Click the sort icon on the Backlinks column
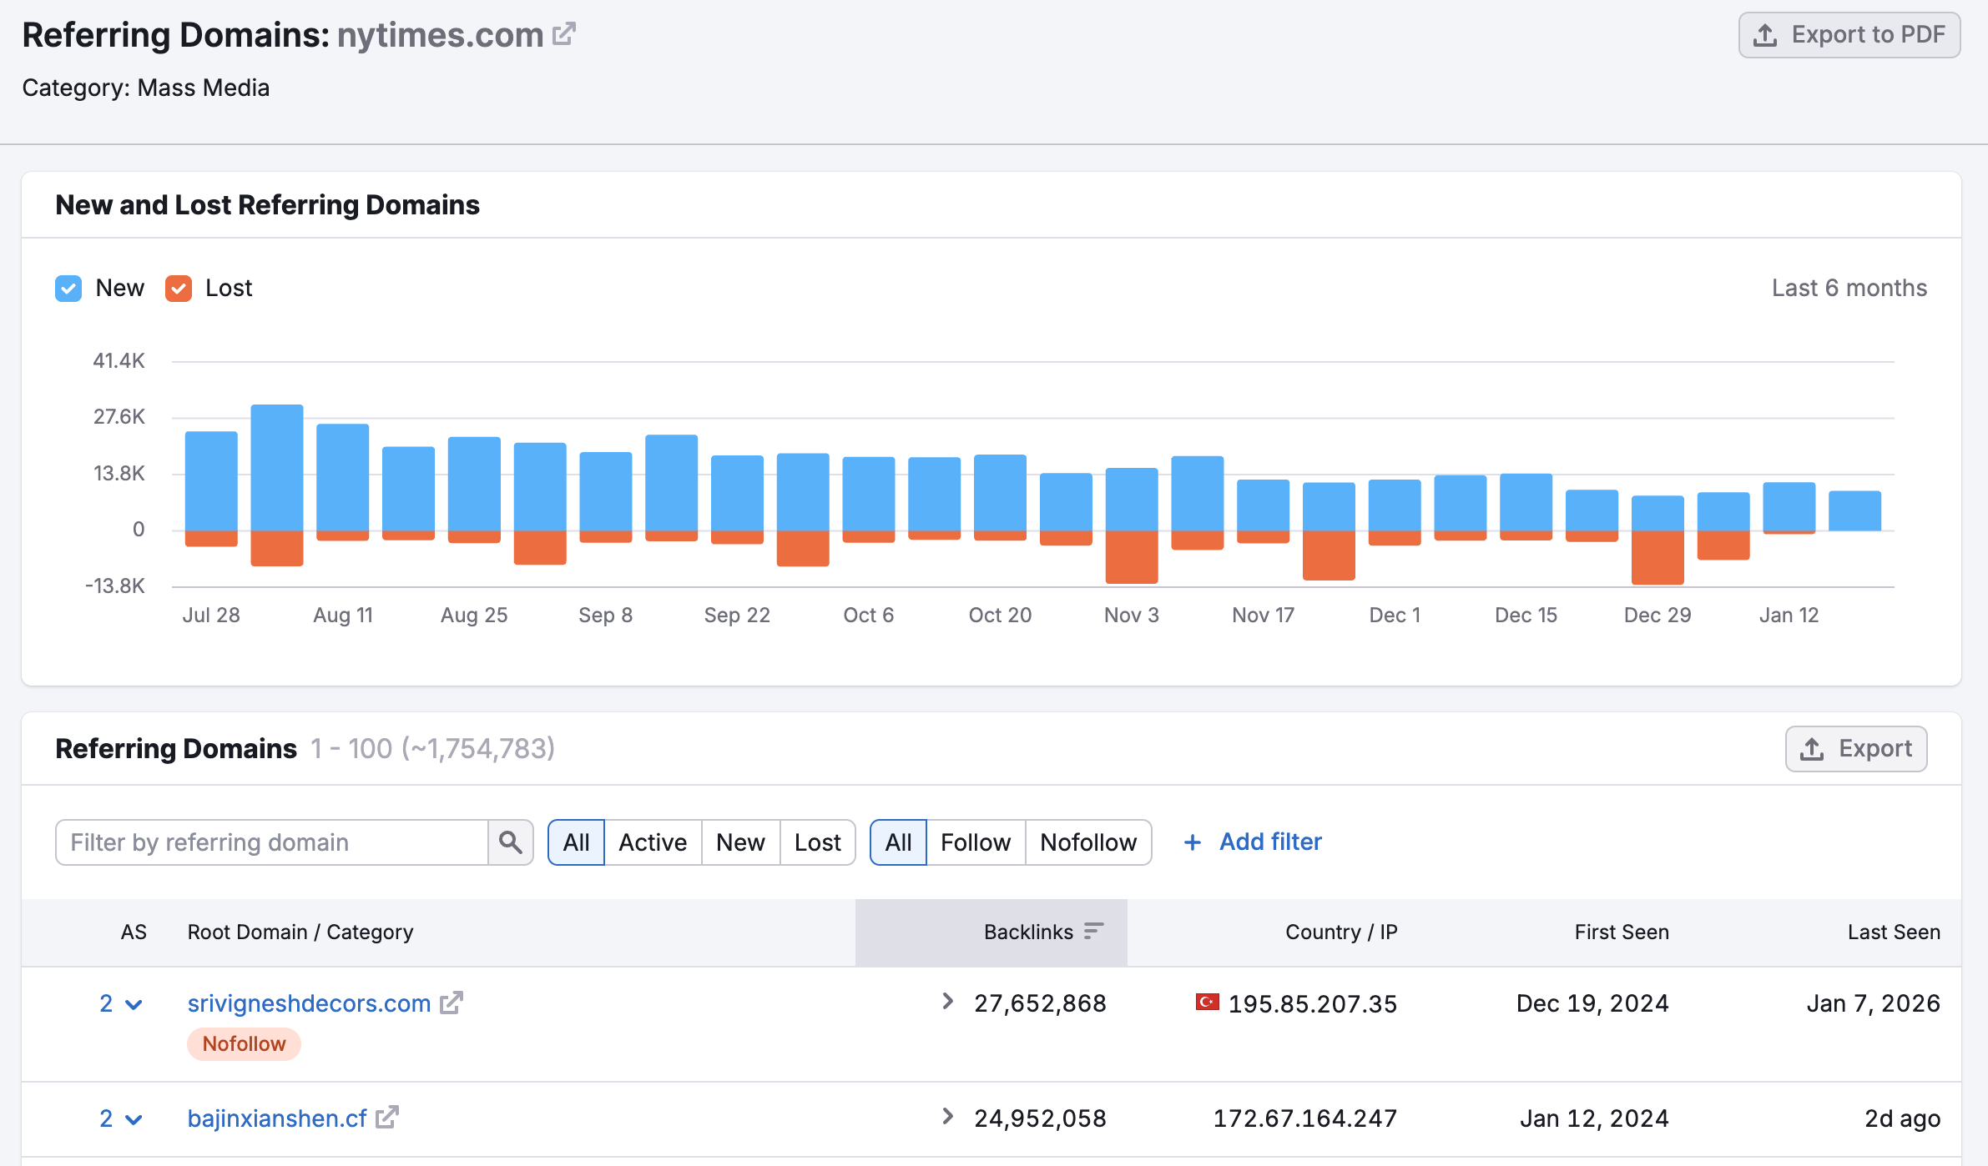The image size is (1988, 1166). click(1092, 932)
